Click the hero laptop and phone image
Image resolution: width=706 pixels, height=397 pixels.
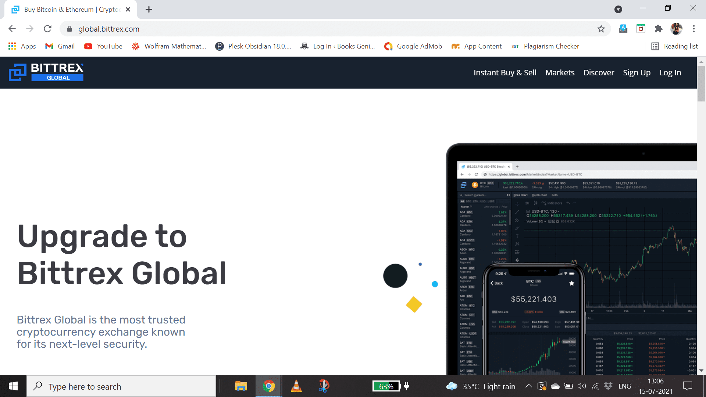(571, 259)
